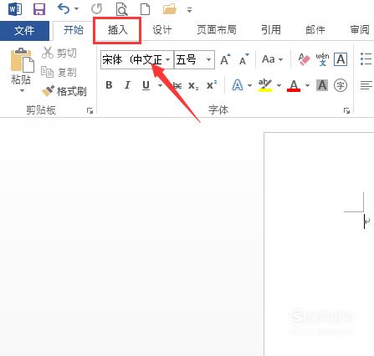Open the Aa change case menu
374x356 pixels.
272,59
